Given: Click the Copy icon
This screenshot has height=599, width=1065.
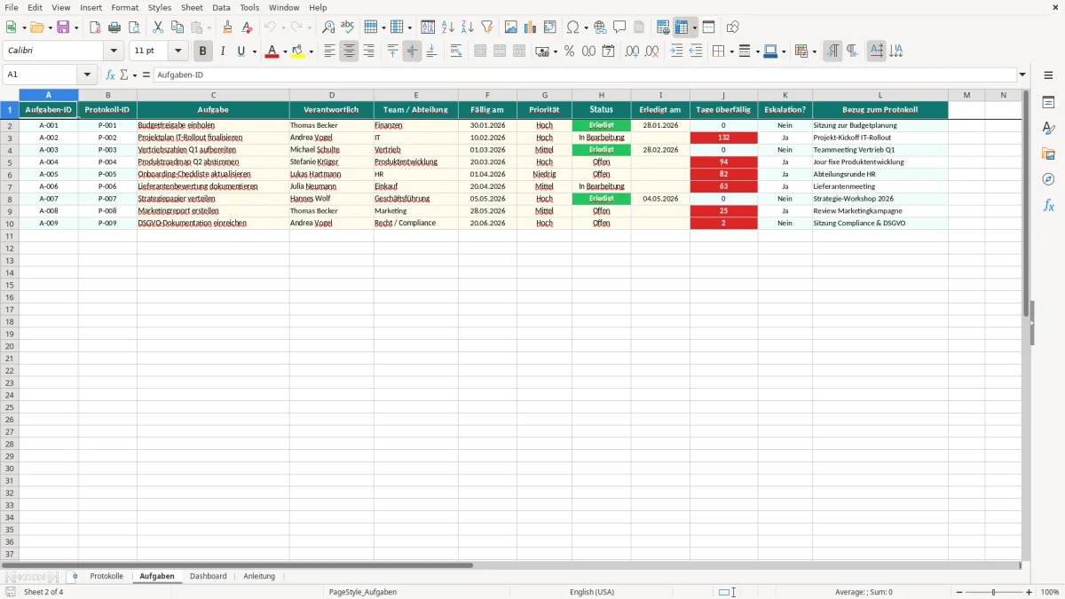Looking at the screenshot, I should [177, 28].
